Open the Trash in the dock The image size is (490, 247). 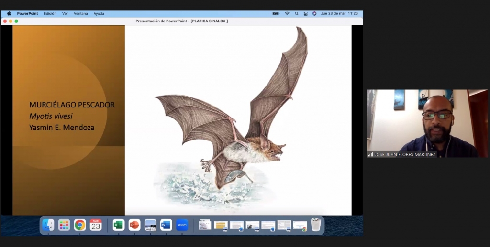316,225
